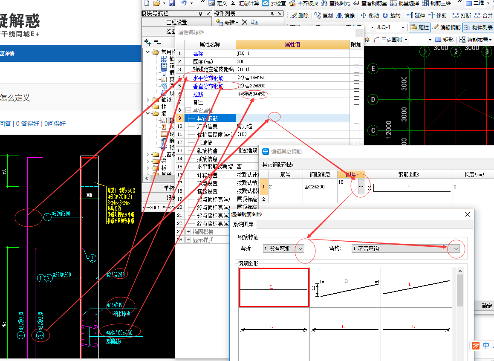This screenshot has width=494, height=361.
Task: Open 查看钢筋量 view rebar quantity
Action: pyautogui.click(x=371, y=3)
